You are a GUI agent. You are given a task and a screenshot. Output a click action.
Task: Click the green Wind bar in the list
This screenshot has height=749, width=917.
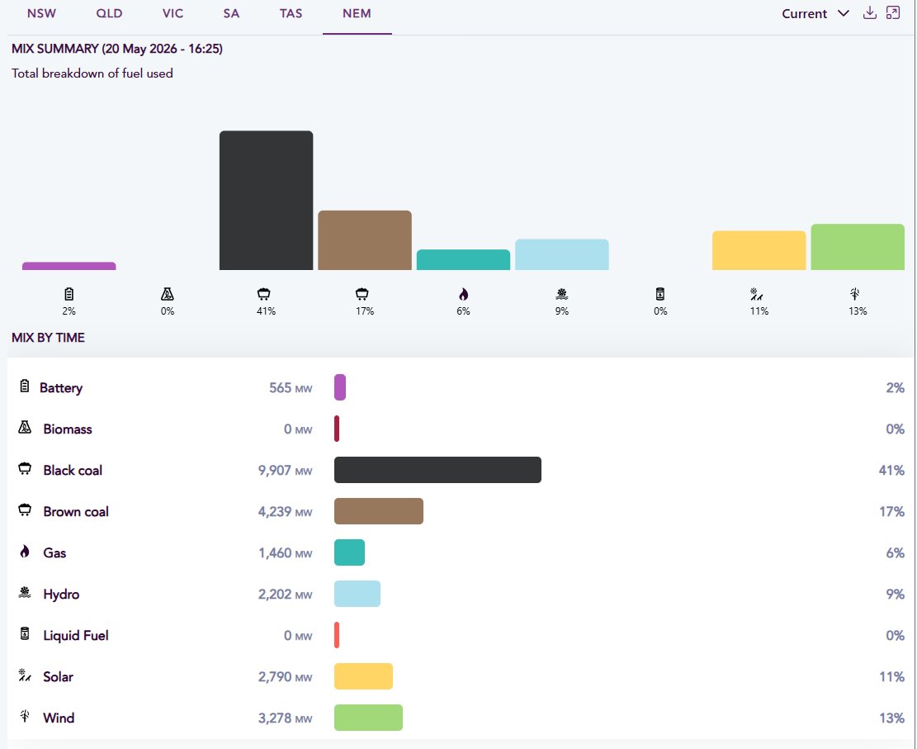coord(368,718)
